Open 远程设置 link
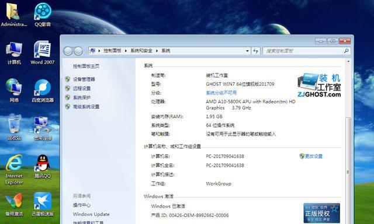The width and height of the screenshot is (374, 224). click(x=82, y=89)
